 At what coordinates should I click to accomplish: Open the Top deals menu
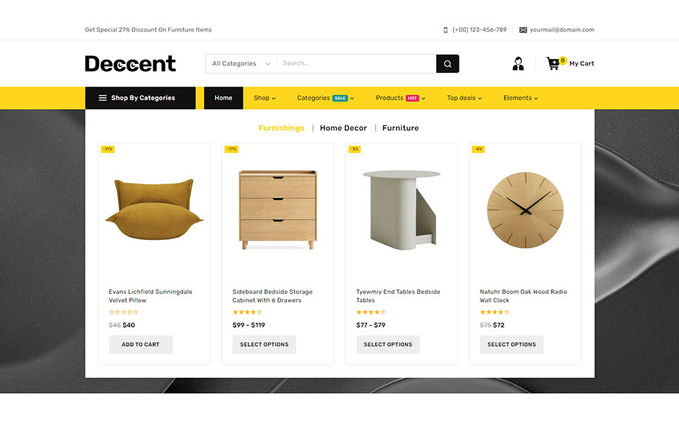(x=464, y=98)
